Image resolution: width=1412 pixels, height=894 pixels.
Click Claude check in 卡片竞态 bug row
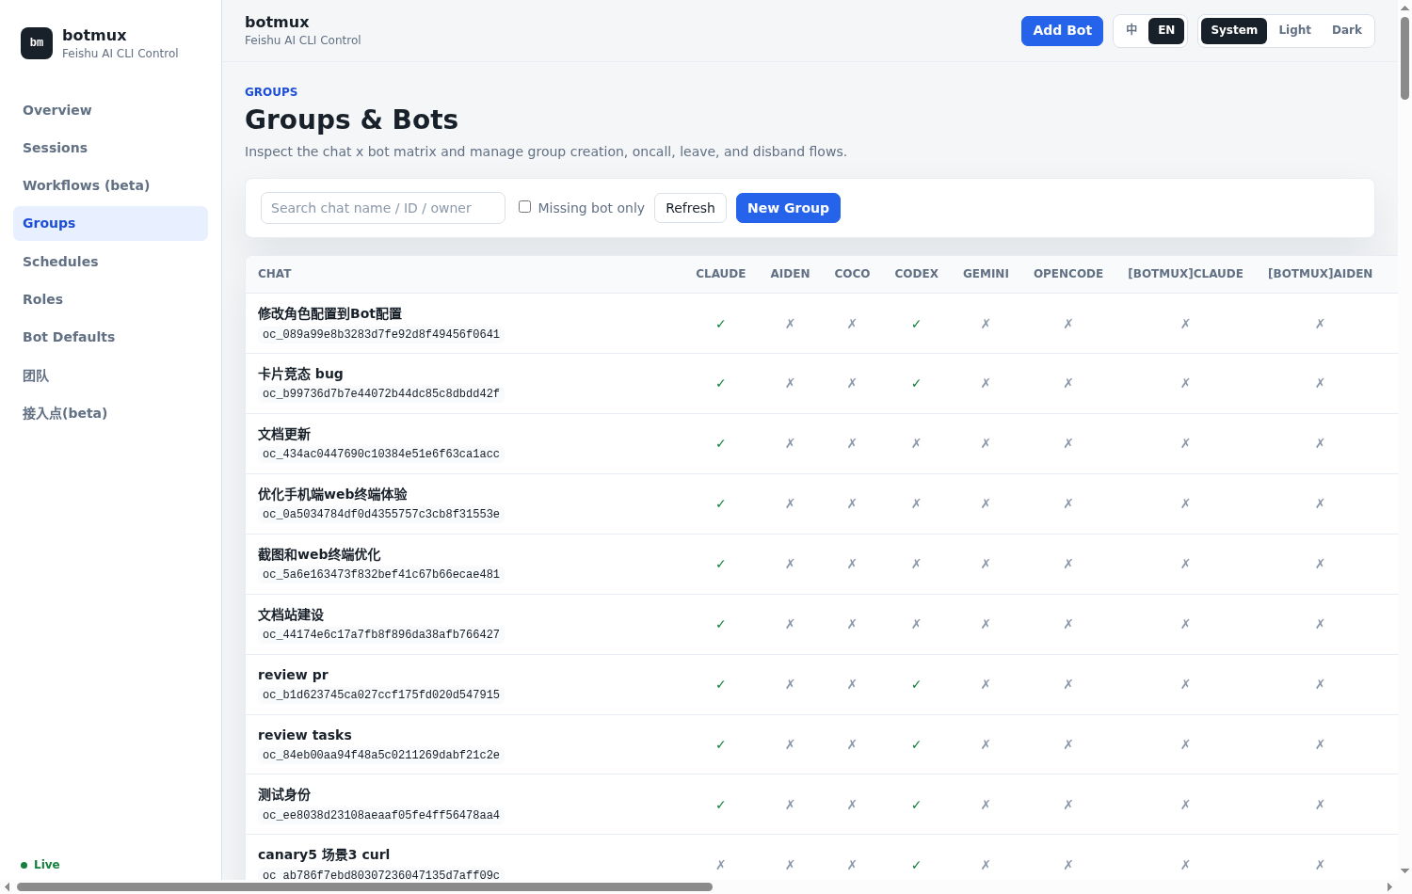[721, 383]
